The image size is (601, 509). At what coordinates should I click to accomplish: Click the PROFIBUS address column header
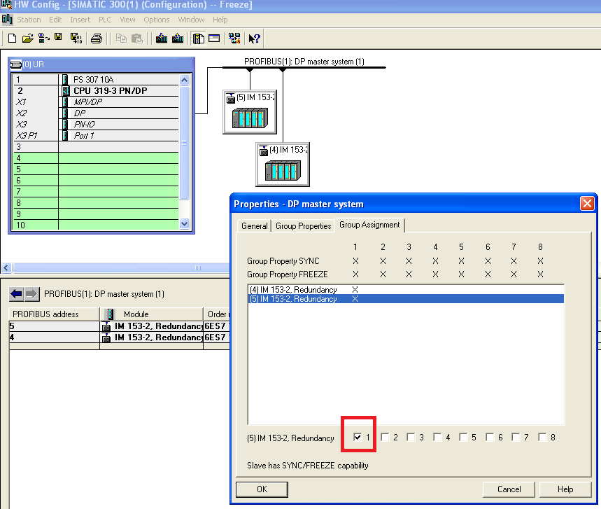click(54, 314)
